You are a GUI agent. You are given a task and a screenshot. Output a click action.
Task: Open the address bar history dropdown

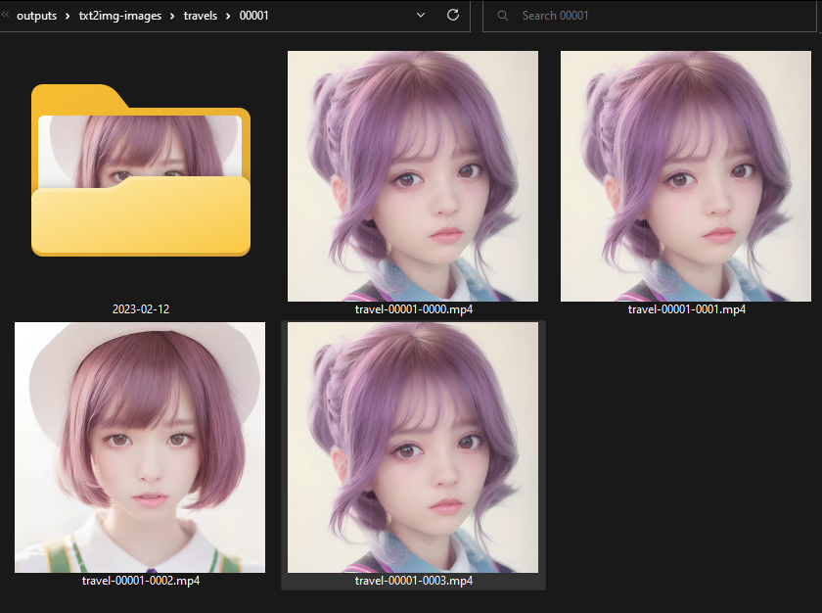[421, 16]
